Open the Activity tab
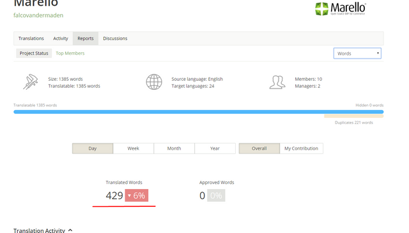 point(61,38)
